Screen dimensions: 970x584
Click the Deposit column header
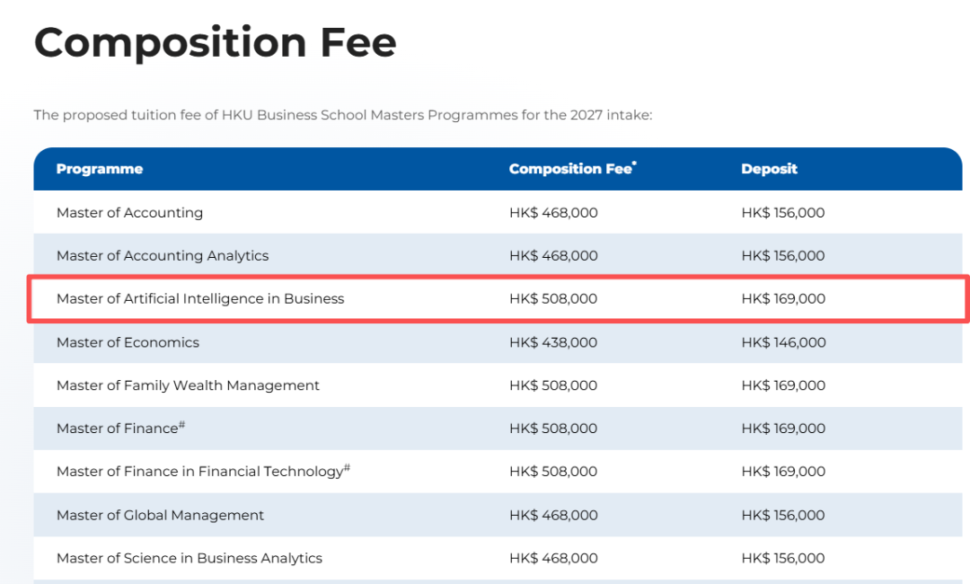coord(769,169)
